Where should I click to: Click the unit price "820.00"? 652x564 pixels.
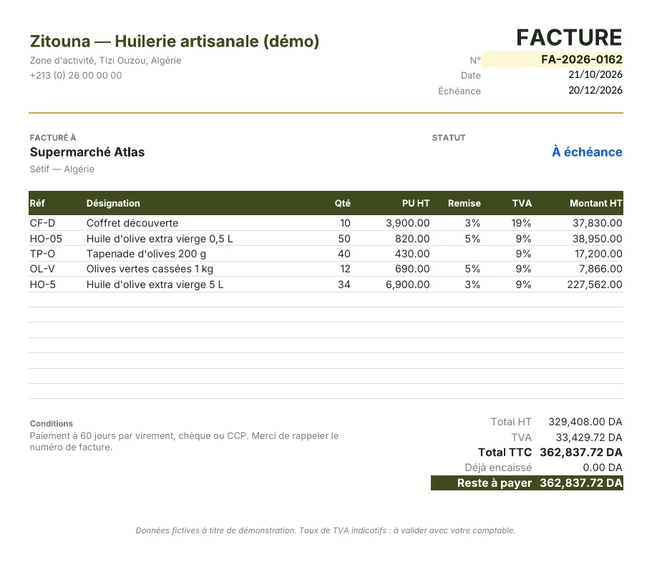412,239
